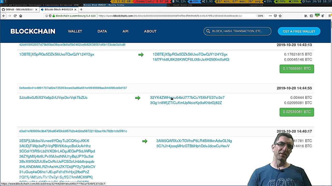This screenshot has width=332, height=186.
Task: Click the browser forward arrow
Action: pos(10,16)
